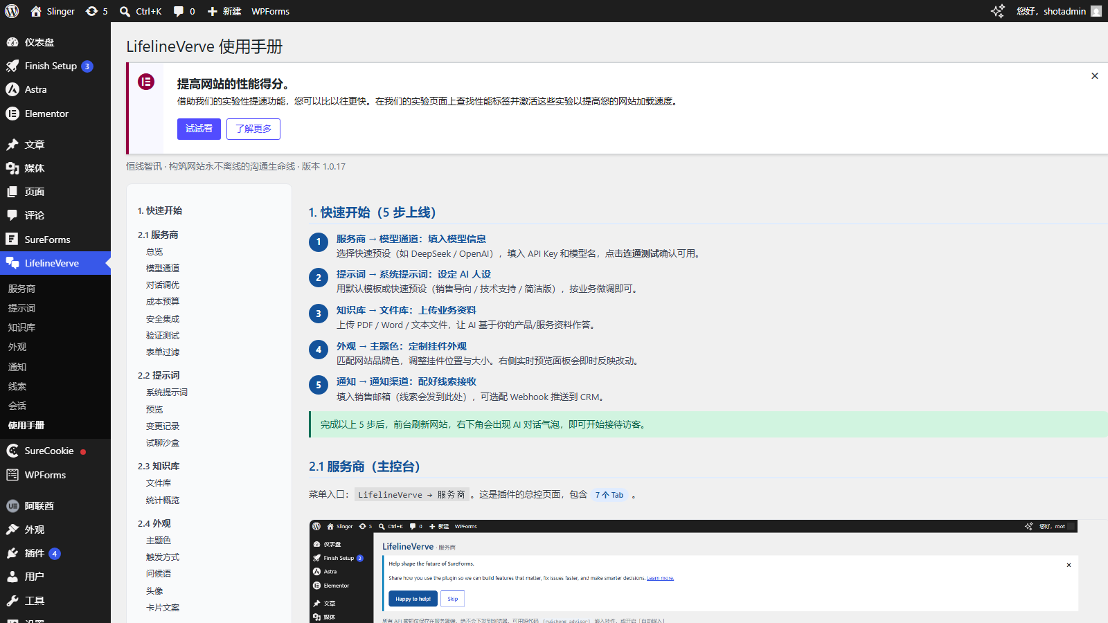
Task: Jump to 变更记录 in contents
Action: tap(163, 426)
